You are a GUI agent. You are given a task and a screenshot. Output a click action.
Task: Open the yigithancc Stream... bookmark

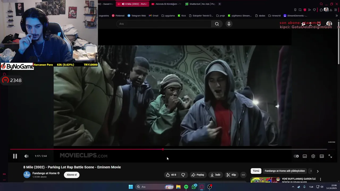(239, 16)
